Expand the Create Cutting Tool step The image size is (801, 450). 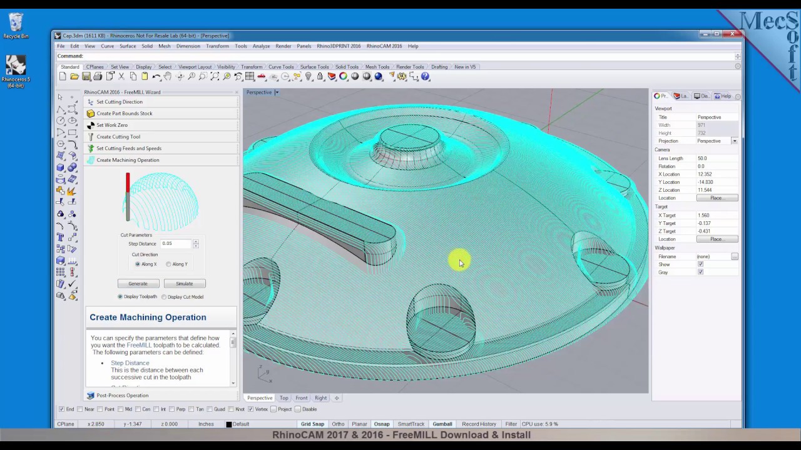[x=161, y=136]
